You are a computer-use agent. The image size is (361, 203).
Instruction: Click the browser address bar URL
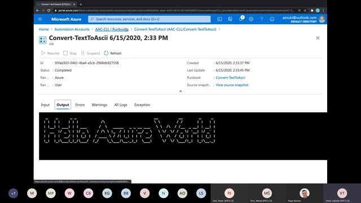click(176, 10)
